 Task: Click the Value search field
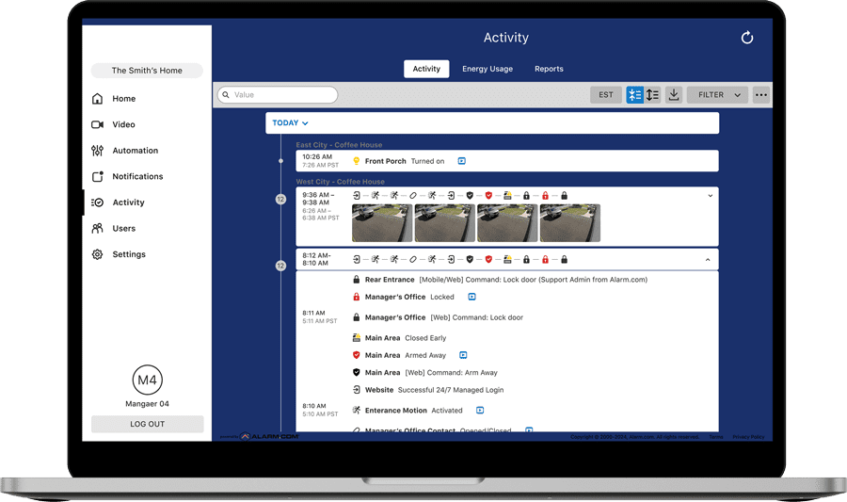pos(278,95)
